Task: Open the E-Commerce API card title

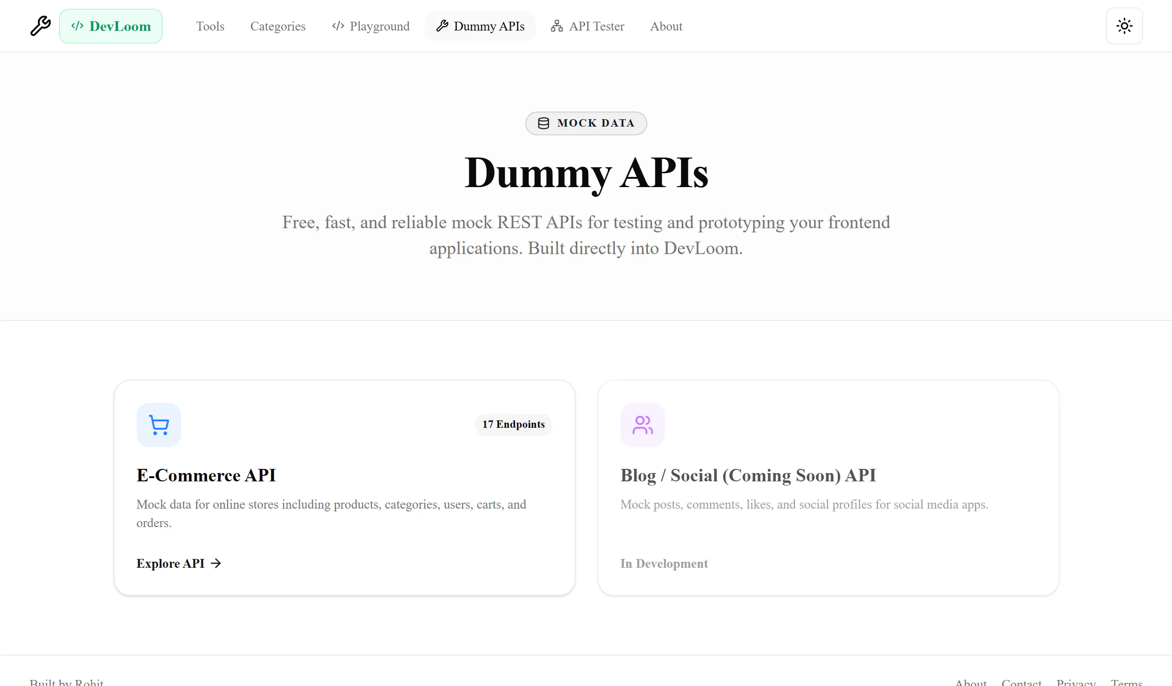Action: (206, 476)
